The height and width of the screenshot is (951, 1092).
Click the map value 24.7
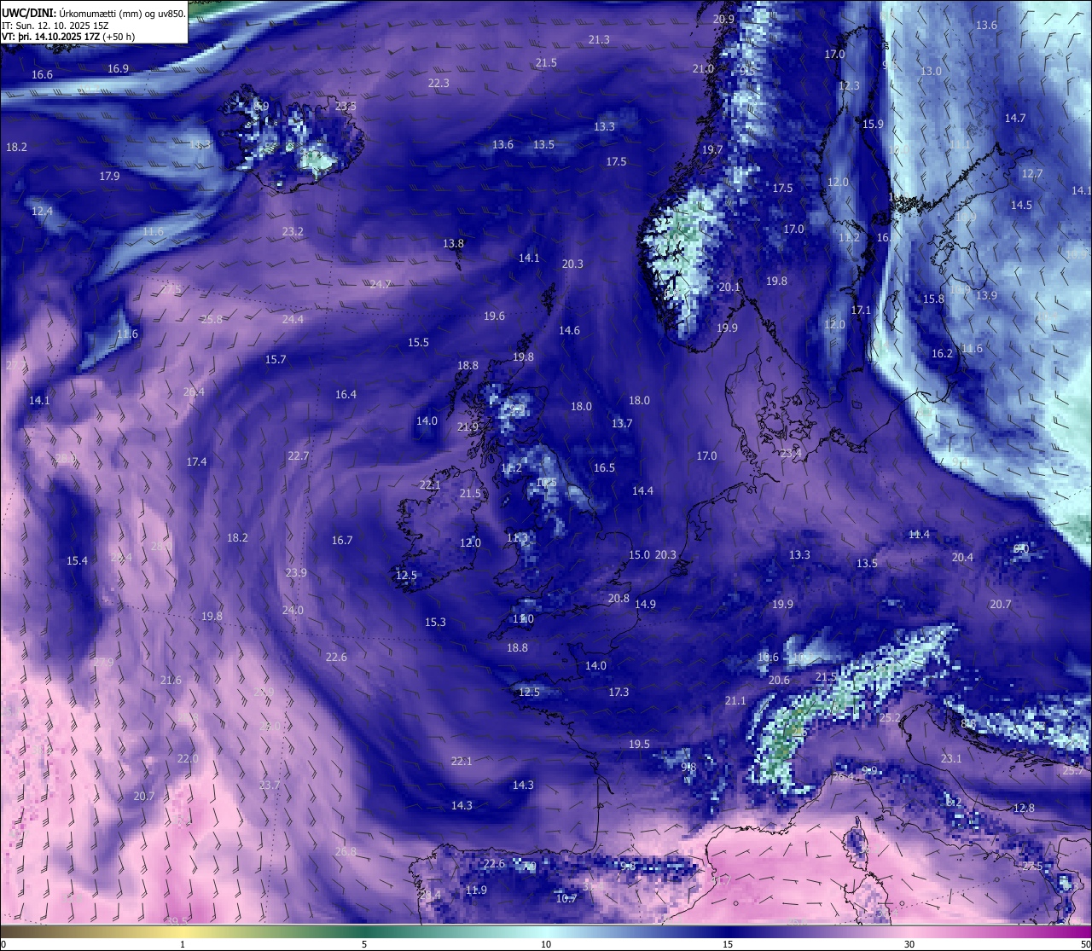[380, 285]
